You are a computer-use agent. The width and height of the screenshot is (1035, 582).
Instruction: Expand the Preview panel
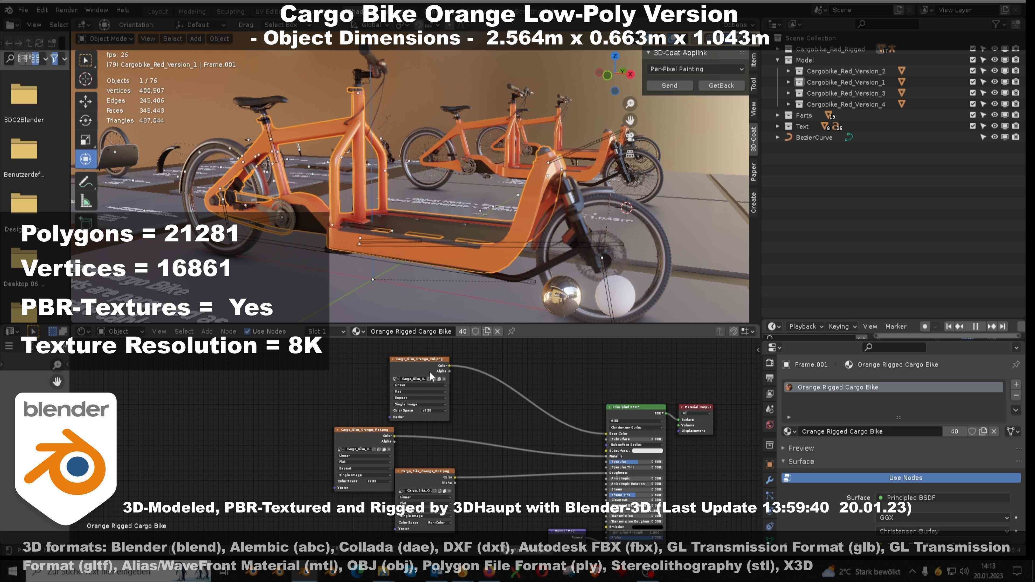[x=783, y=448]
